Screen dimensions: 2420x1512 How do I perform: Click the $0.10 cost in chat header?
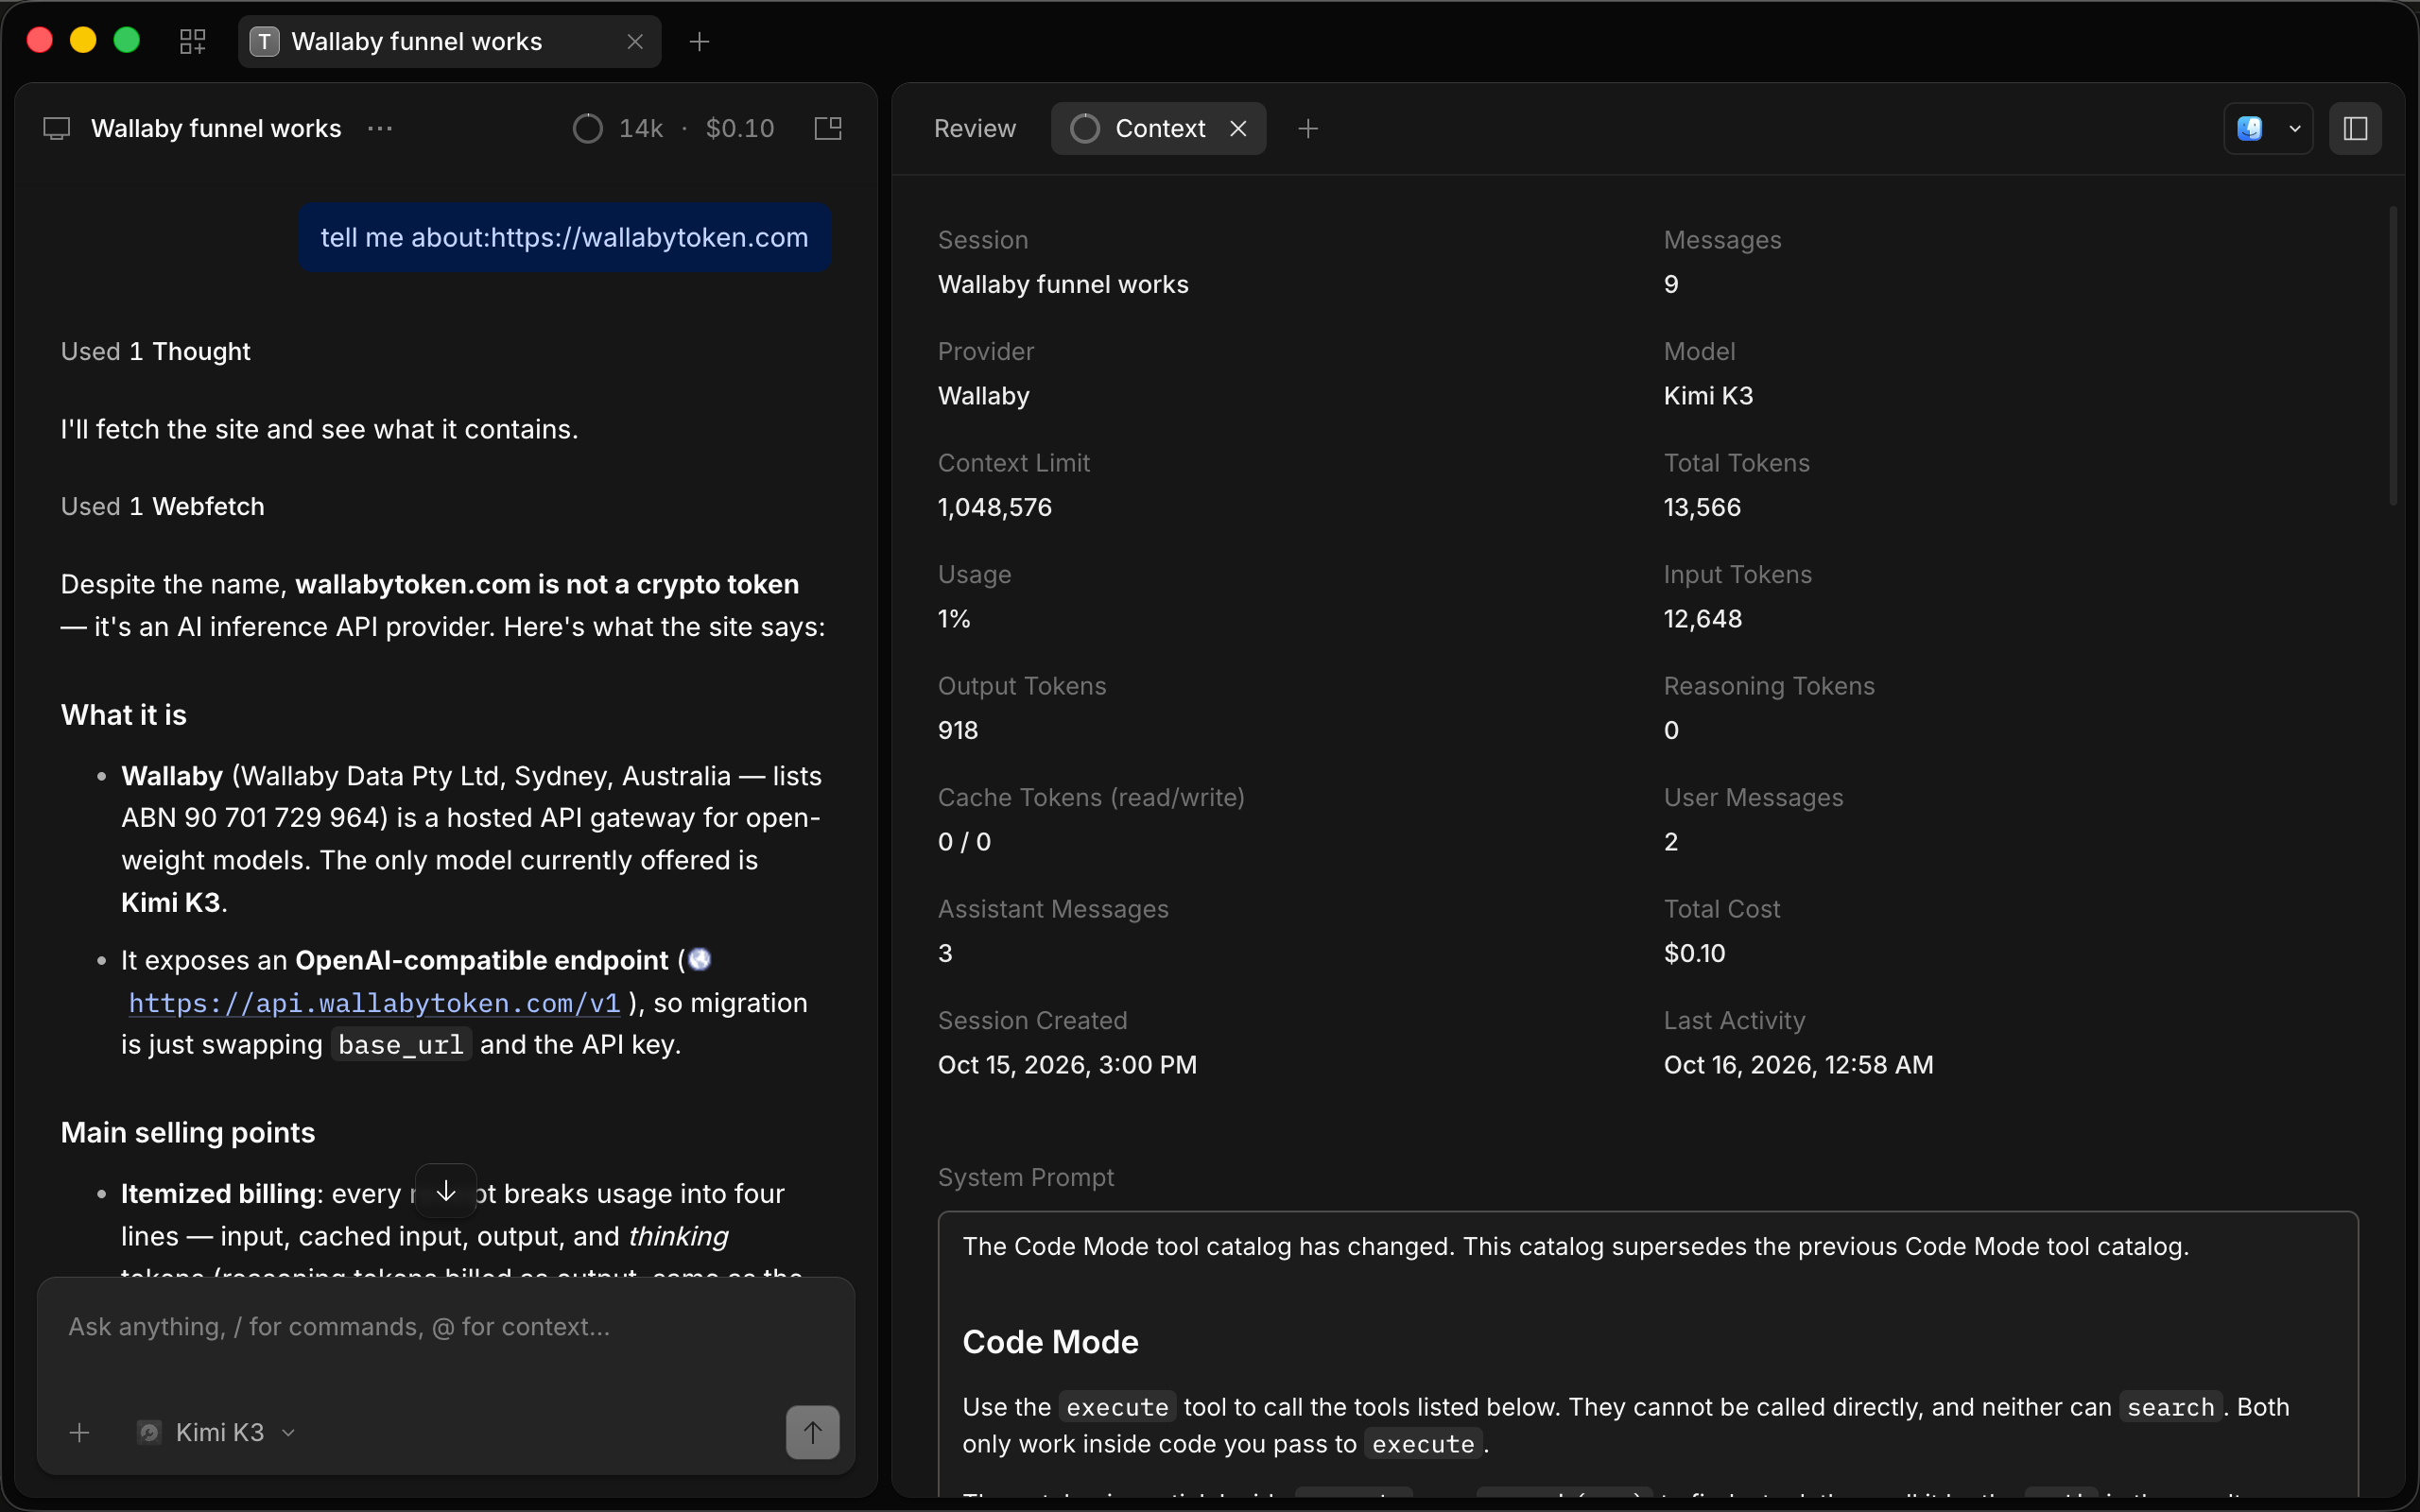[740, 128]
